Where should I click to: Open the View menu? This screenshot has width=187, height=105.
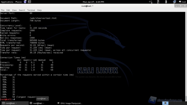(14, 10)
